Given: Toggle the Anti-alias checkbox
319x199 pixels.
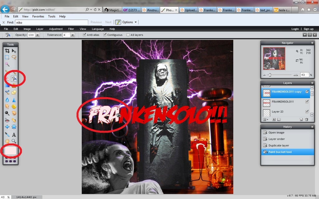Looking at the screenshot, I should 84,35.
